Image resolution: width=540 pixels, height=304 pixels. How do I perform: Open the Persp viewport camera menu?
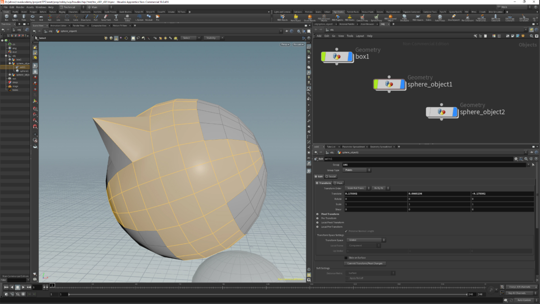285,44
